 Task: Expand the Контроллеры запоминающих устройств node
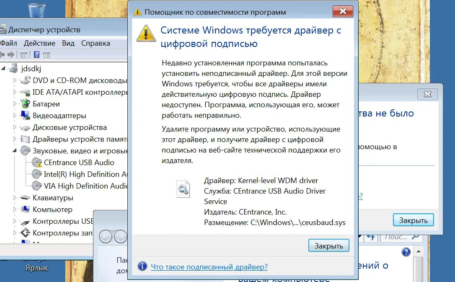[15, 233]
